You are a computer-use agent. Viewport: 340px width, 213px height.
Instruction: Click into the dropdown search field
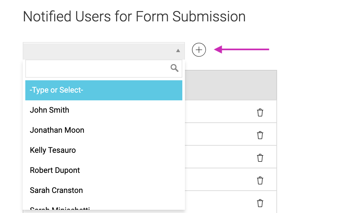click(103, 68)
